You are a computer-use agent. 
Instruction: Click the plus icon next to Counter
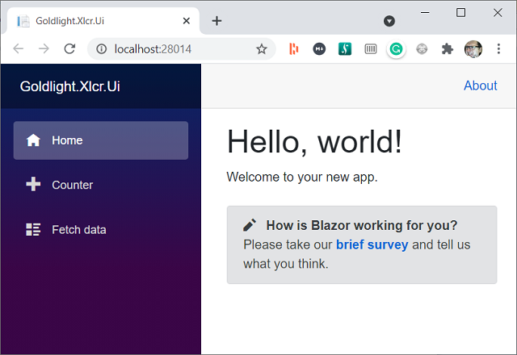click(x=33, y=184)
